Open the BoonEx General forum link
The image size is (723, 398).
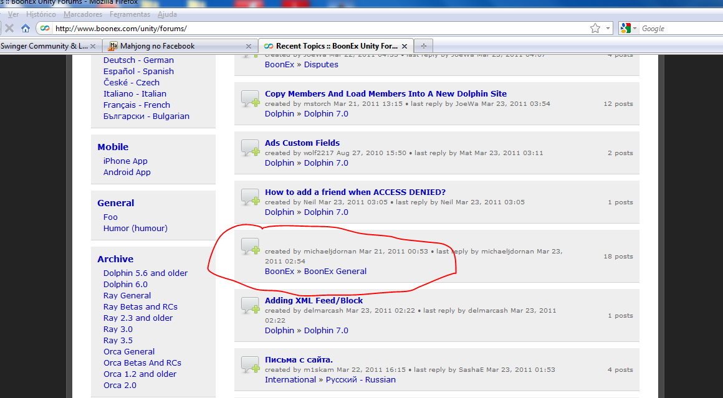tap(335, 272)
